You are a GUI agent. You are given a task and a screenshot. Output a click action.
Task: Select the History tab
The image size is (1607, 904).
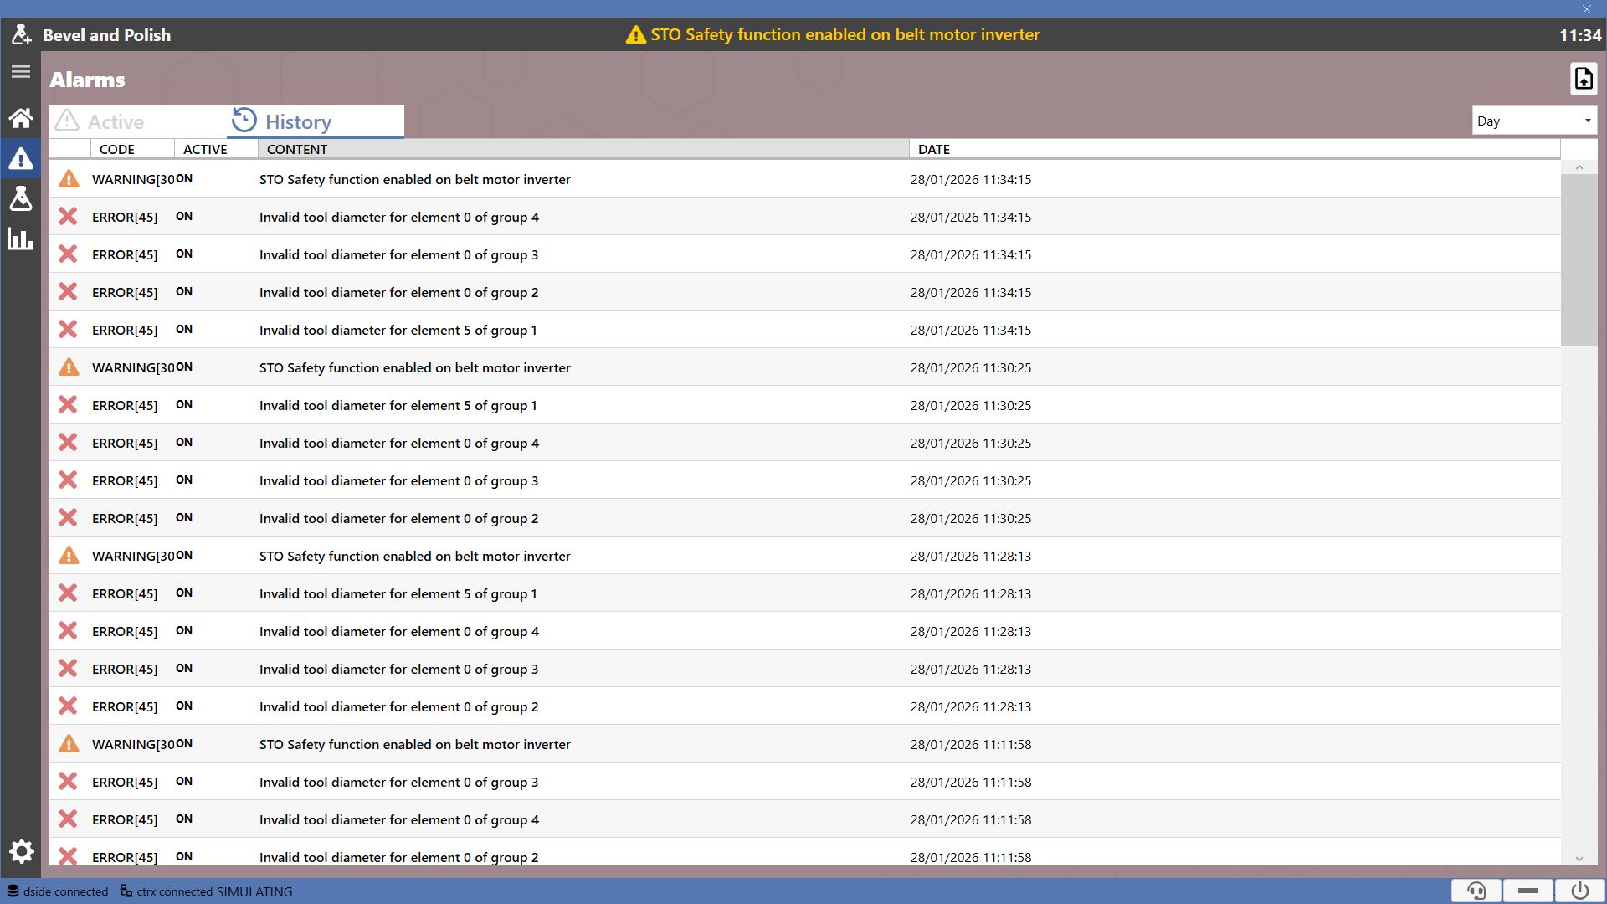(x=316, y=121)
